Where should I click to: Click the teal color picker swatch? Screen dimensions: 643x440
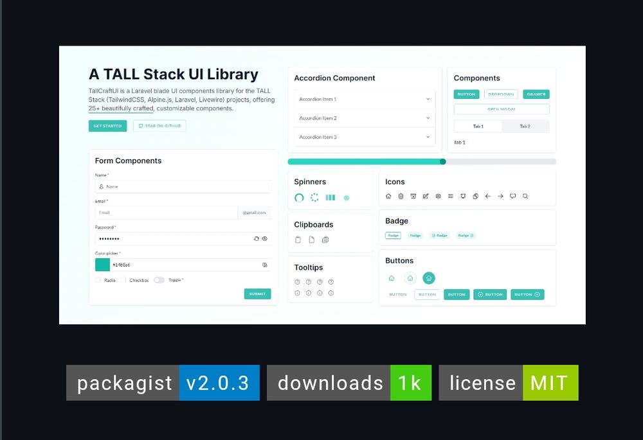(102, 265)
